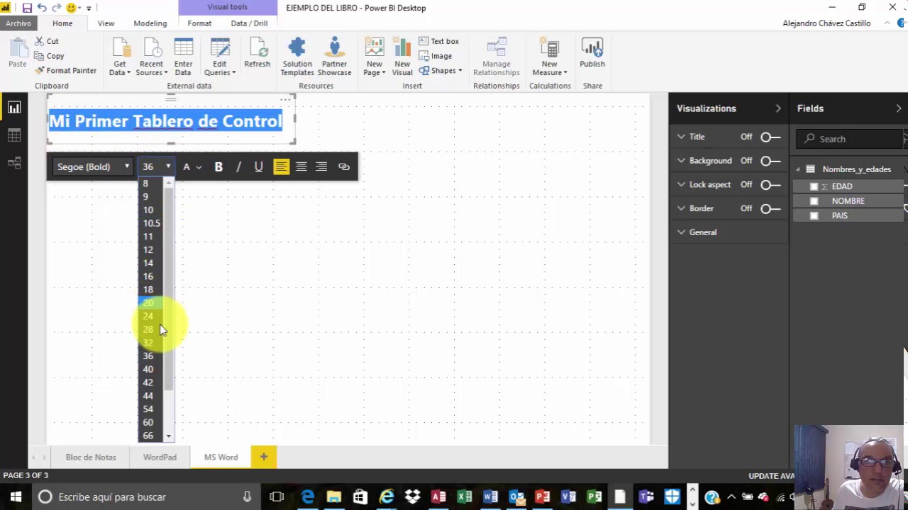Check the EDAD field checkbox
908x510 pixels.
[x=814, y=186]
